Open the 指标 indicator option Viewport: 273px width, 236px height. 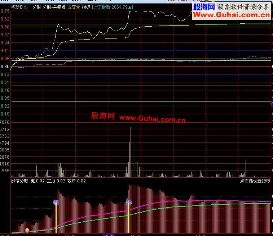86,7
